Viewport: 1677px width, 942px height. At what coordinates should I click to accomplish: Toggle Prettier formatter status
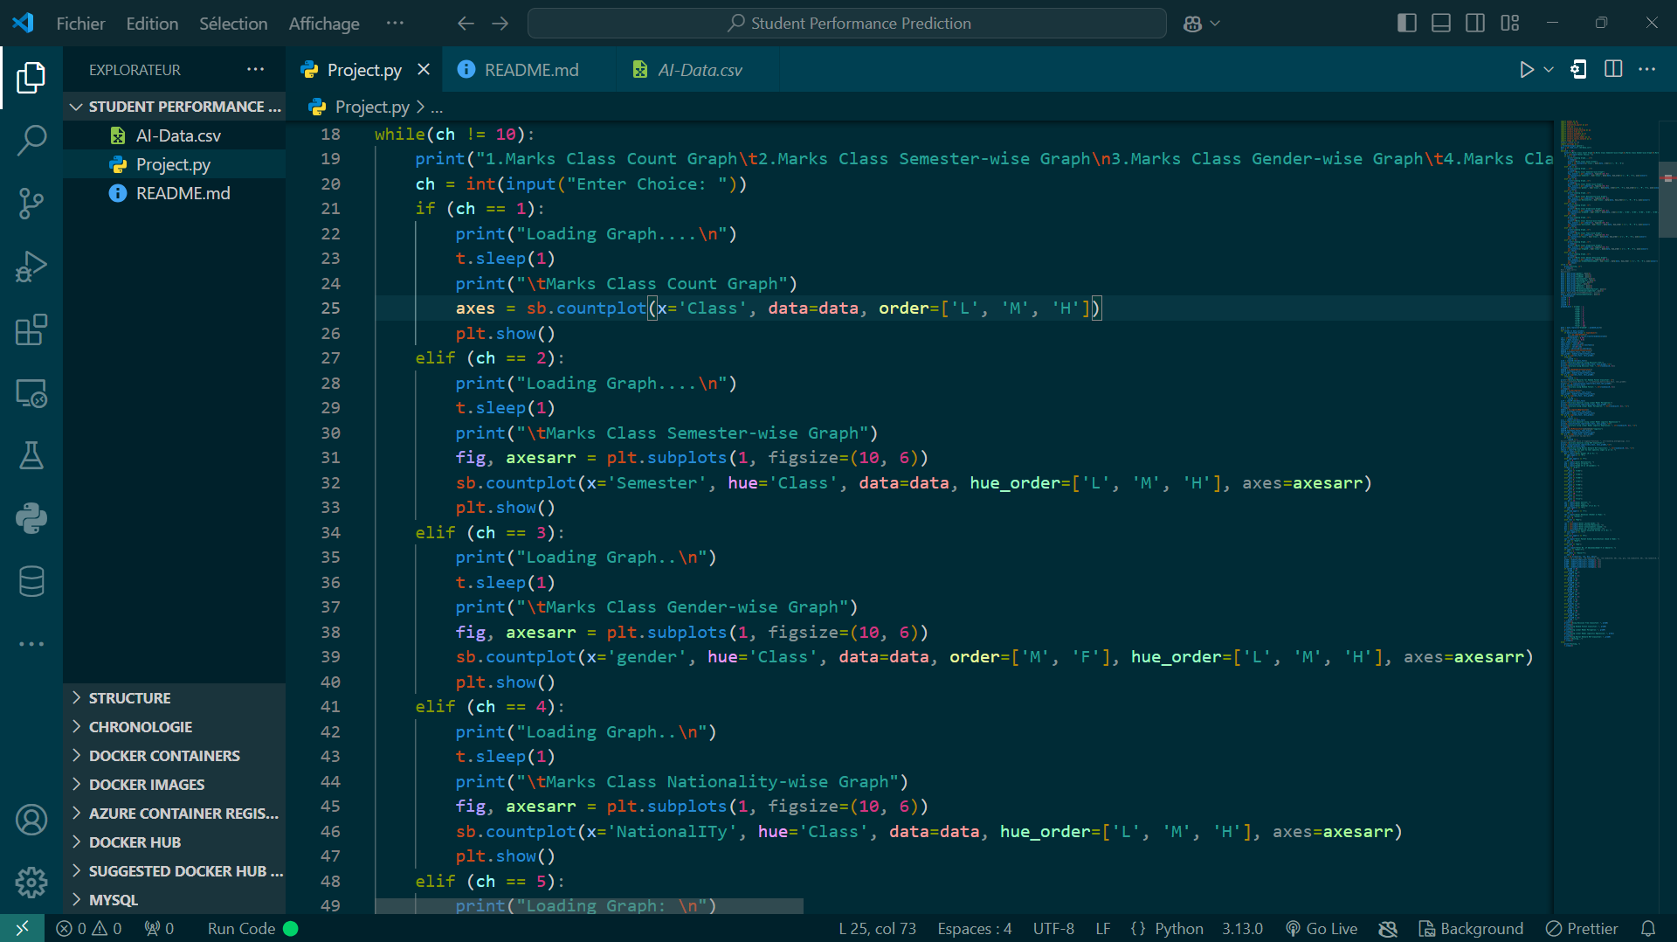pos(1582,929)
